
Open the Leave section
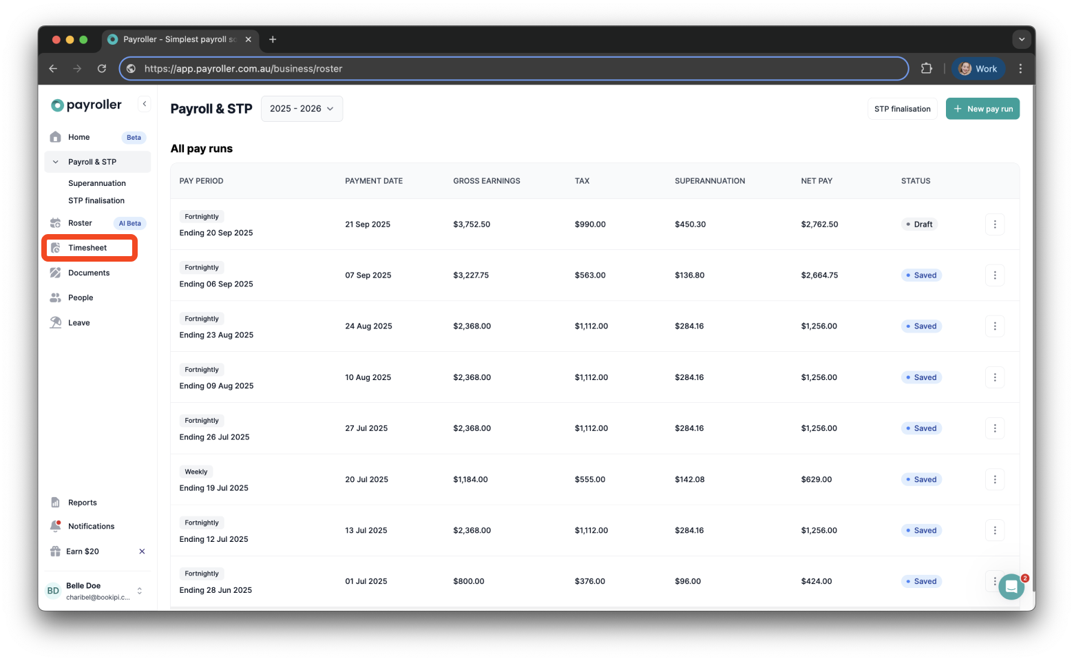(x=78, y=322)
